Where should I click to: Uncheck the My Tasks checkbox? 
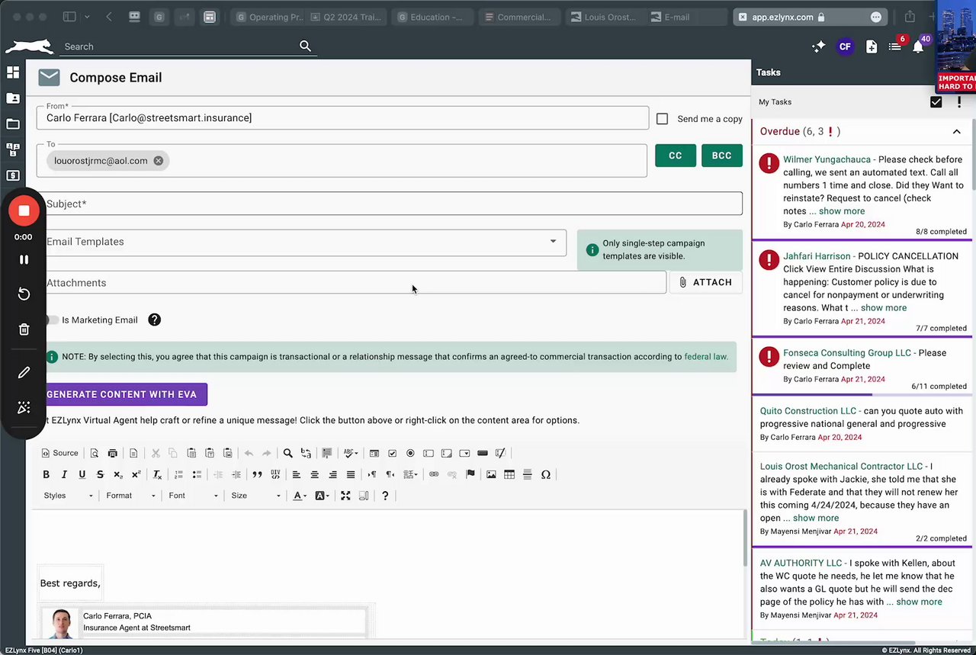[936, 102]
